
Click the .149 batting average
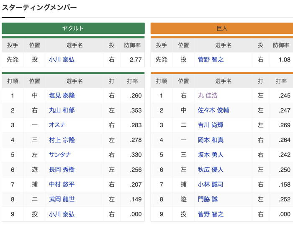pyautogui.click(x=136, y=199)
